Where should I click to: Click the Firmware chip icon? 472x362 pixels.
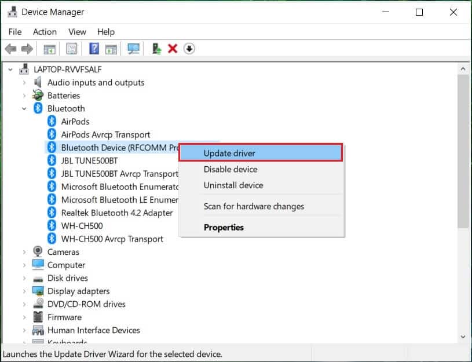pyautogui.click(x=38, y=317)
